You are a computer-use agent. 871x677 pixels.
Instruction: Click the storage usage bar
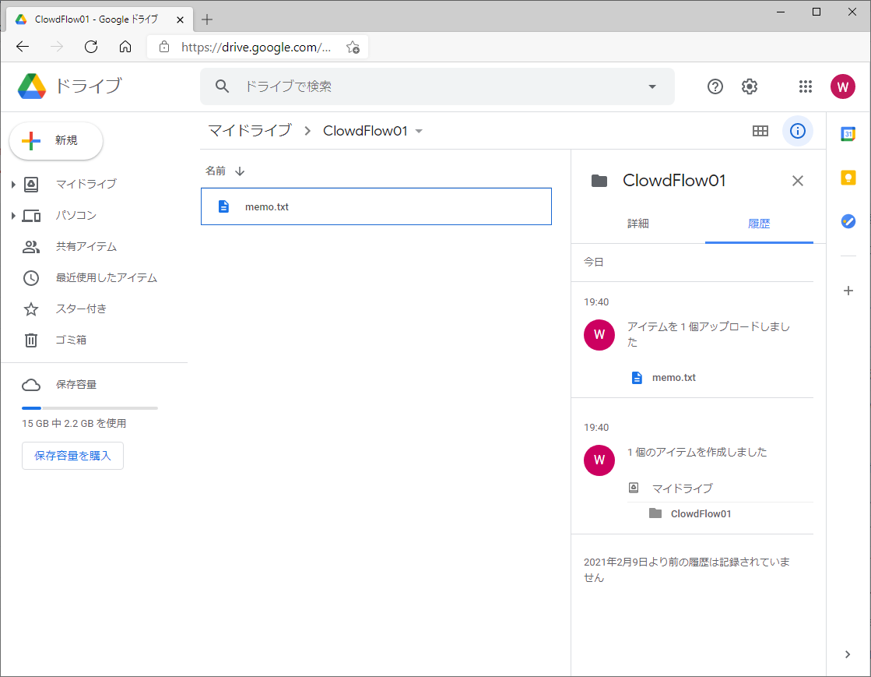pyautogui.click(x=90, y=408)
